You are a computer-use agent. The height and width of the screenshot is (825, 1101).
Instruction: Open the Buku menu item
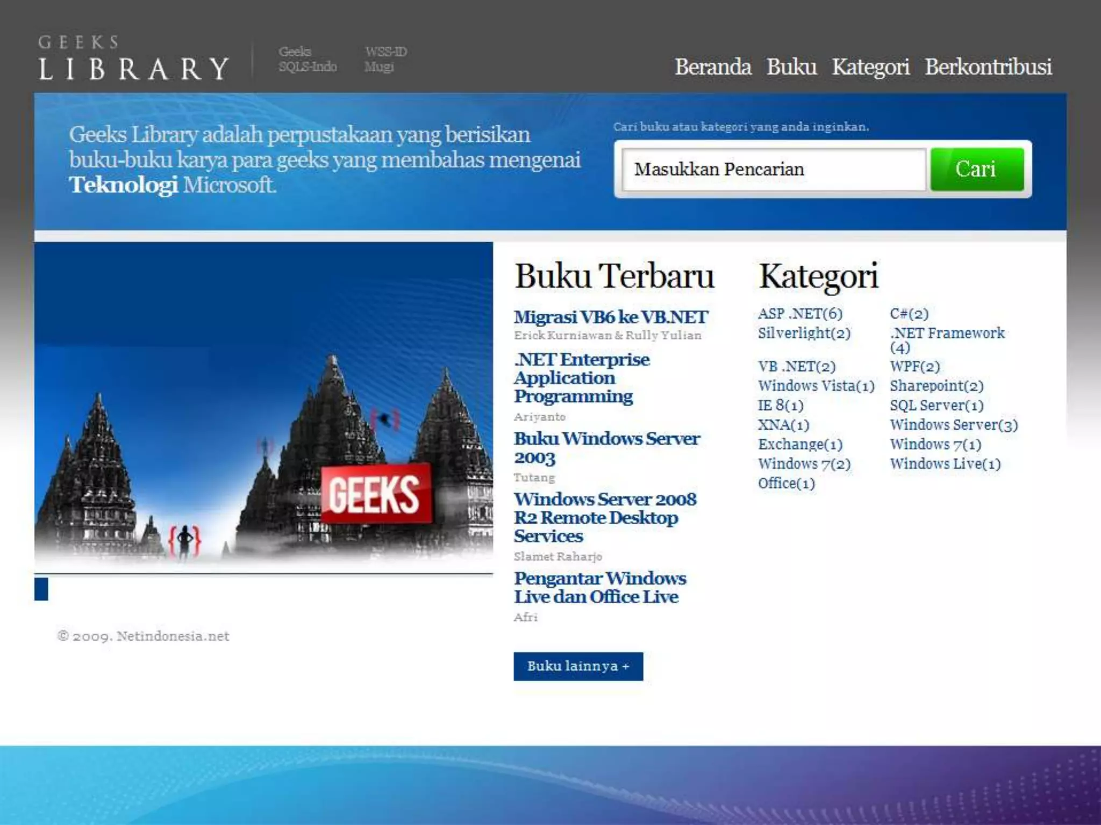pyautogui.click(x=791, y=67)
